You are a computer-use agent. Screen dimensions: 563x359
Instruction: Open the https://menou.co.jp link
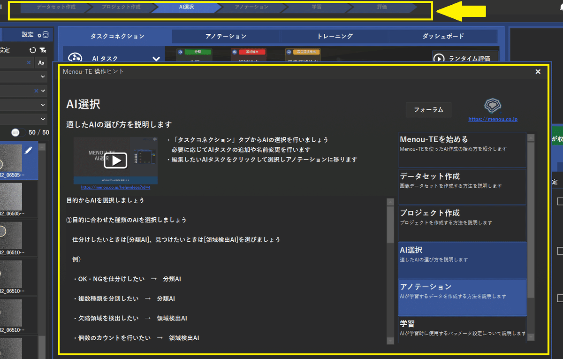(x=493, y=119)
